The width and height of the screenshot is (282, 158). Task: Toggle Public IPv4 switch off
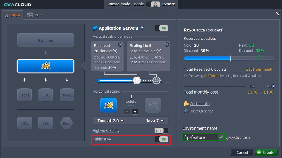click(161, 139)
